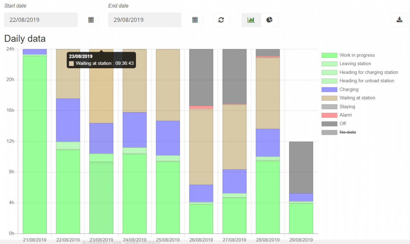Toggle Work in progress legend entry
410x244 pixels.
click(x=357, y=55)
